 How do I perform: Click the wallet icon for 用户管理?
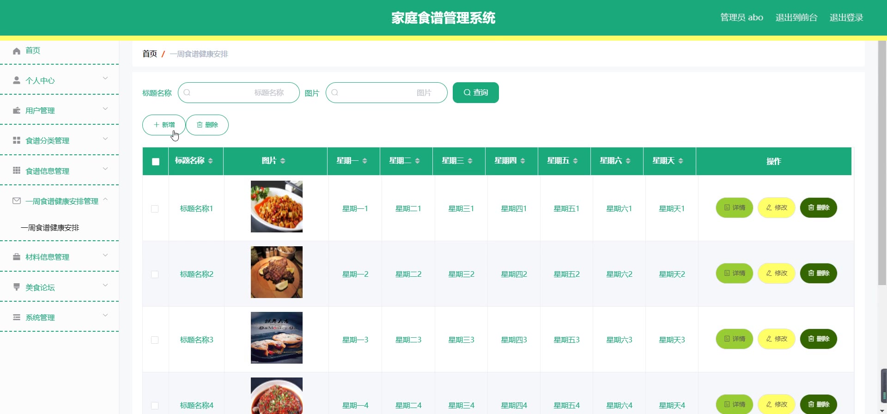click(x=17, y=110)
